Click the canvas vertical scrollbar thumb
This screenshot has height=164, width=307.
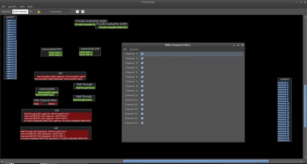point(305,106)
